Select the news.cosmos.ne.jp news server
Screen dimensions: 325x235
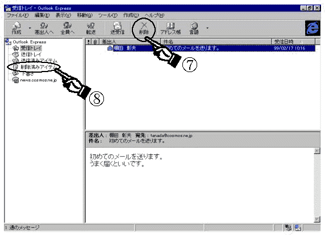38,80
